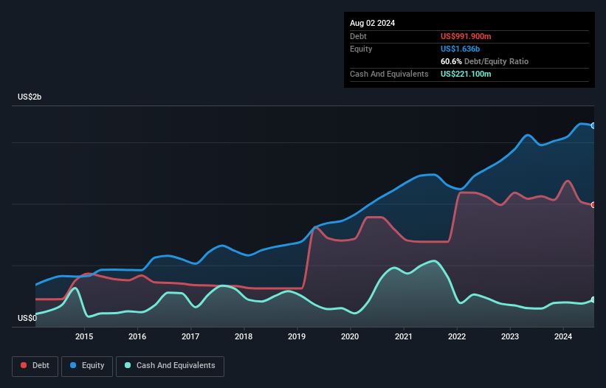
Task: Click the 2017 axis label
Action: click(x=190, y=336)
